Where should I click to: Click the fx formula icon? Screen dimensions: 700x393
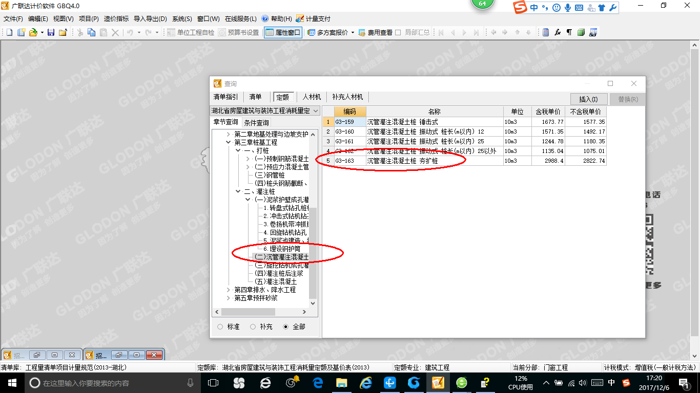click(x=558, y=32)
